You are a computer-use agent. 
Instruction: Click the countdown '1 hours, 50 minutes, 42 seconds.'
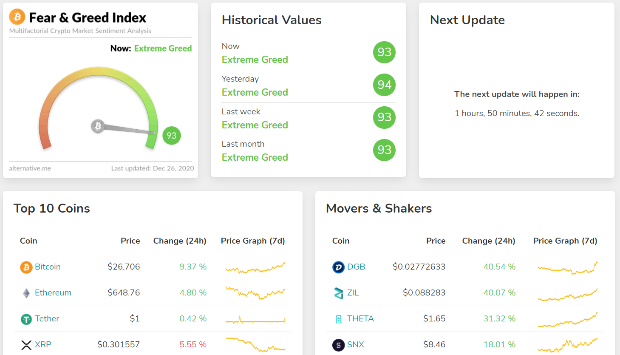[517, 113]
